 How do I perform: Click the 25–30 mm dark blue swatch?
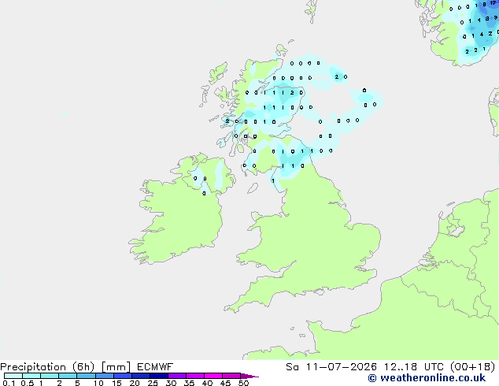click(x=159, y=376)
